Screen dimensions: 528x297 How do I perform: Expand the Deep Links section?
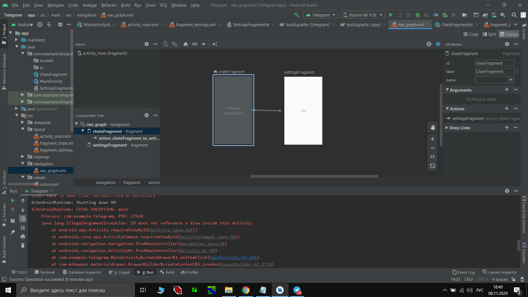click(x=447, y=128)
